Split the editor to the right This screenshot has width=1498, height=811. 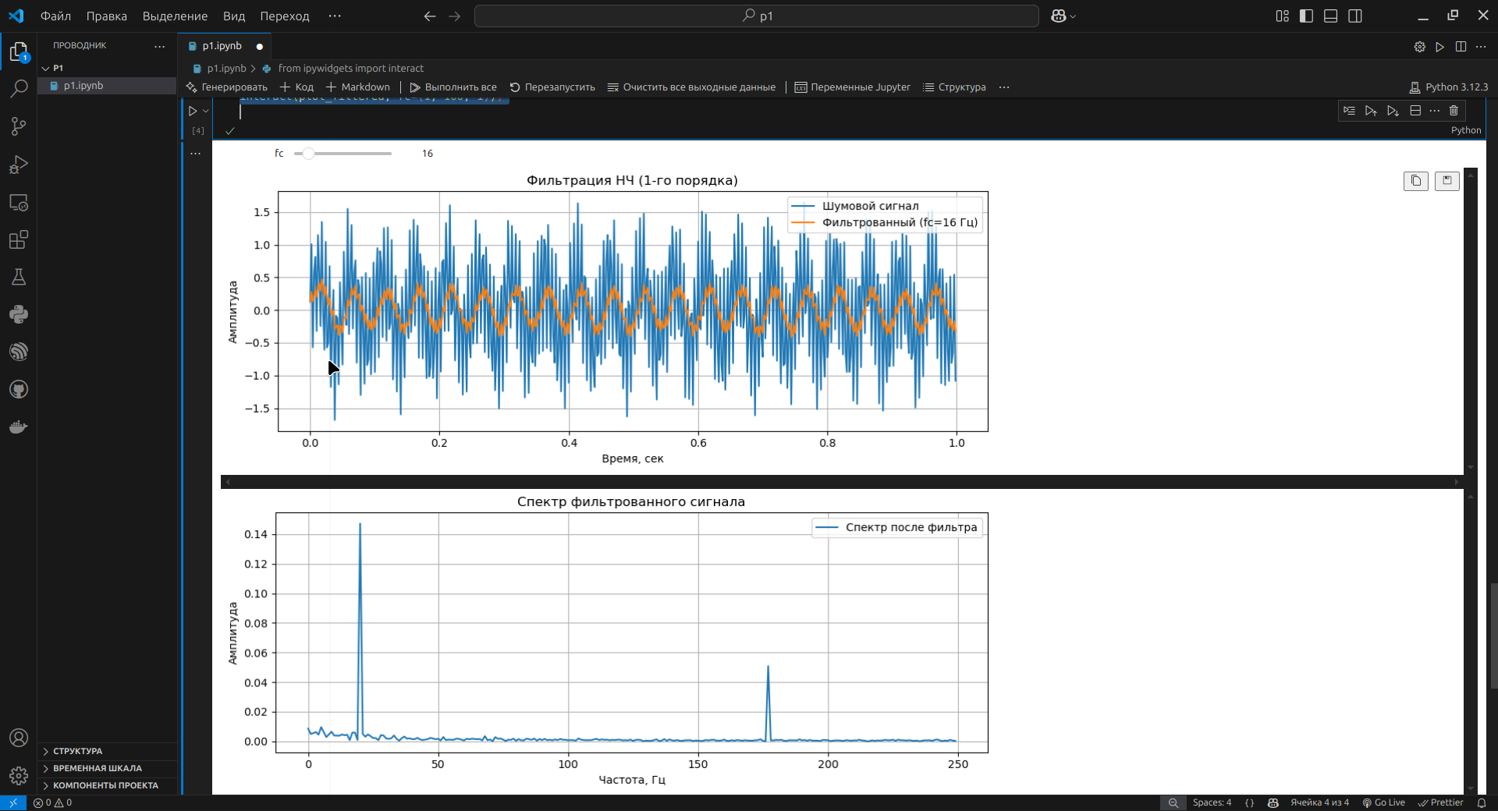[x=1461, y=47]
